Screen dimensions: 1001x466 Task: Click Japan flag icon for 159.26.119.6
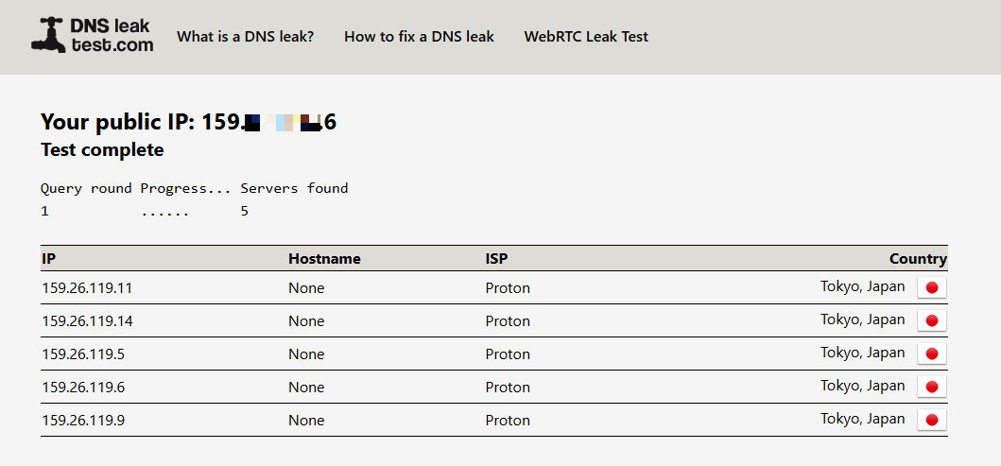[x=931, y=388]
